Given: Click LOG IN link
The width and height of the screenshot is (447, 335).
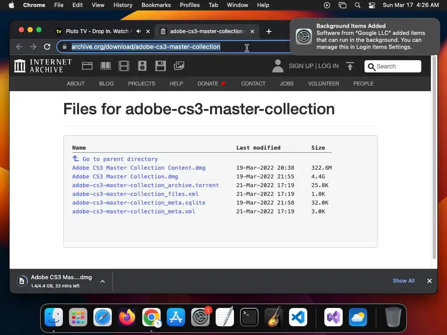Looking at the screenshot, I should click(328, 66).
